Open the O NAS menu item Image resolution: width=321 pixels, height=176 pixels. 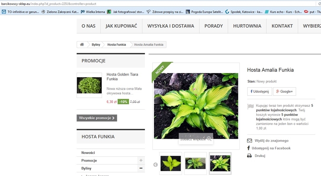[88, 26]
